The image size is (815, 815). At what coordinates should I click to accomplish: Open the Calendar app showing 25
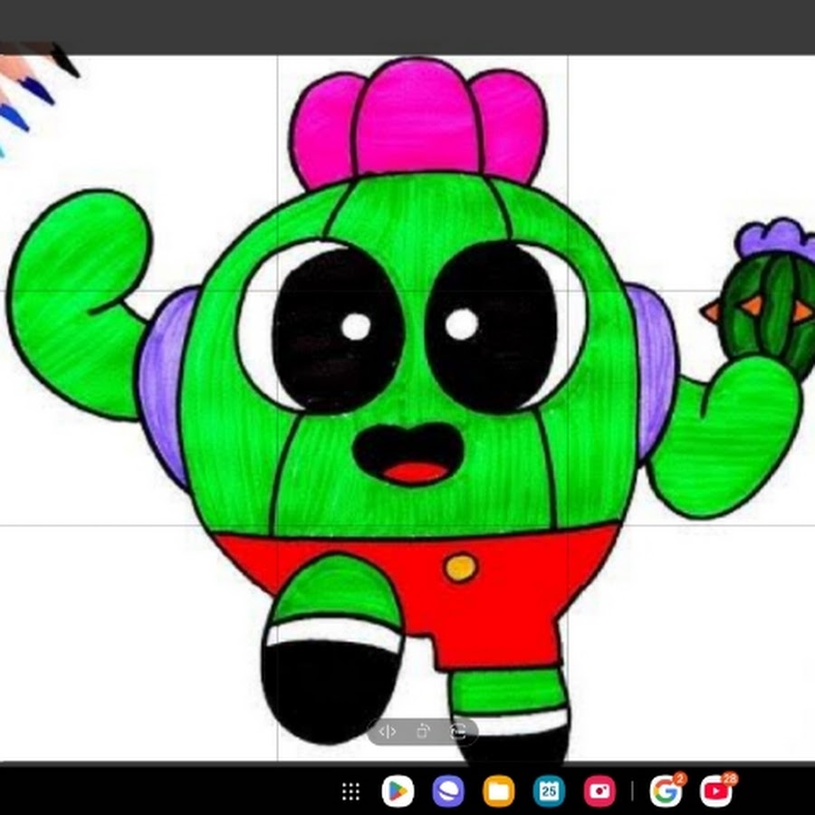click(549, 791)
